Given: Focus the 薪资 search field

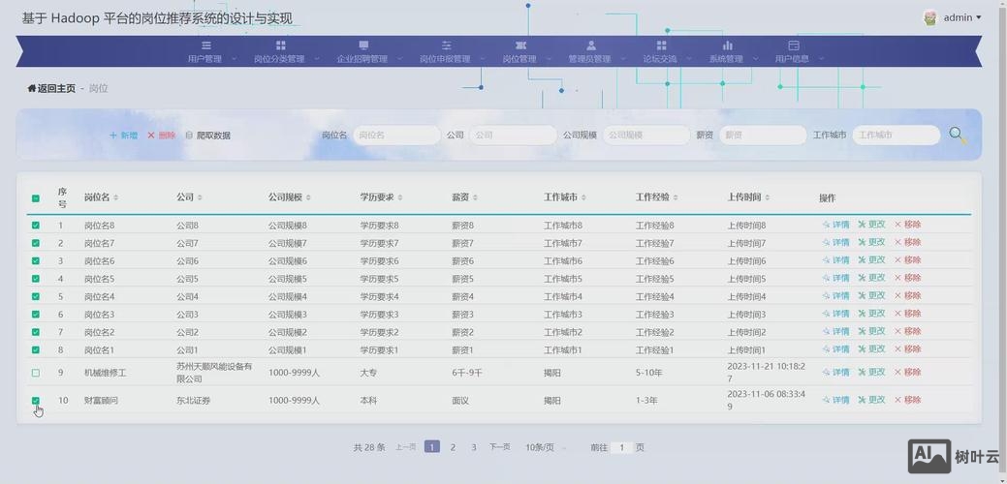Looking at the screenshot, I should point(763,136).
